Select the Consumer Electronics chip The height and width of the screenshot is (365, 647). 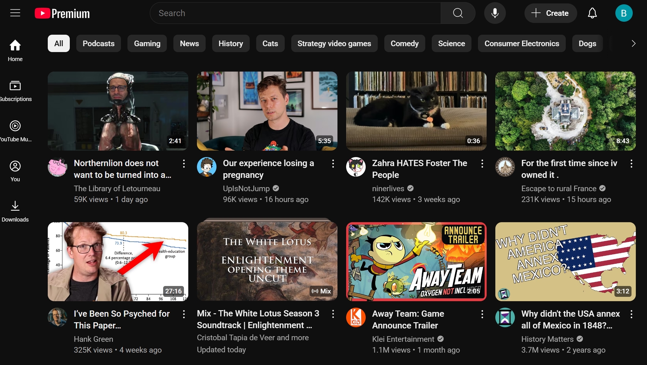pyautogui.click(x=521, y=43)
